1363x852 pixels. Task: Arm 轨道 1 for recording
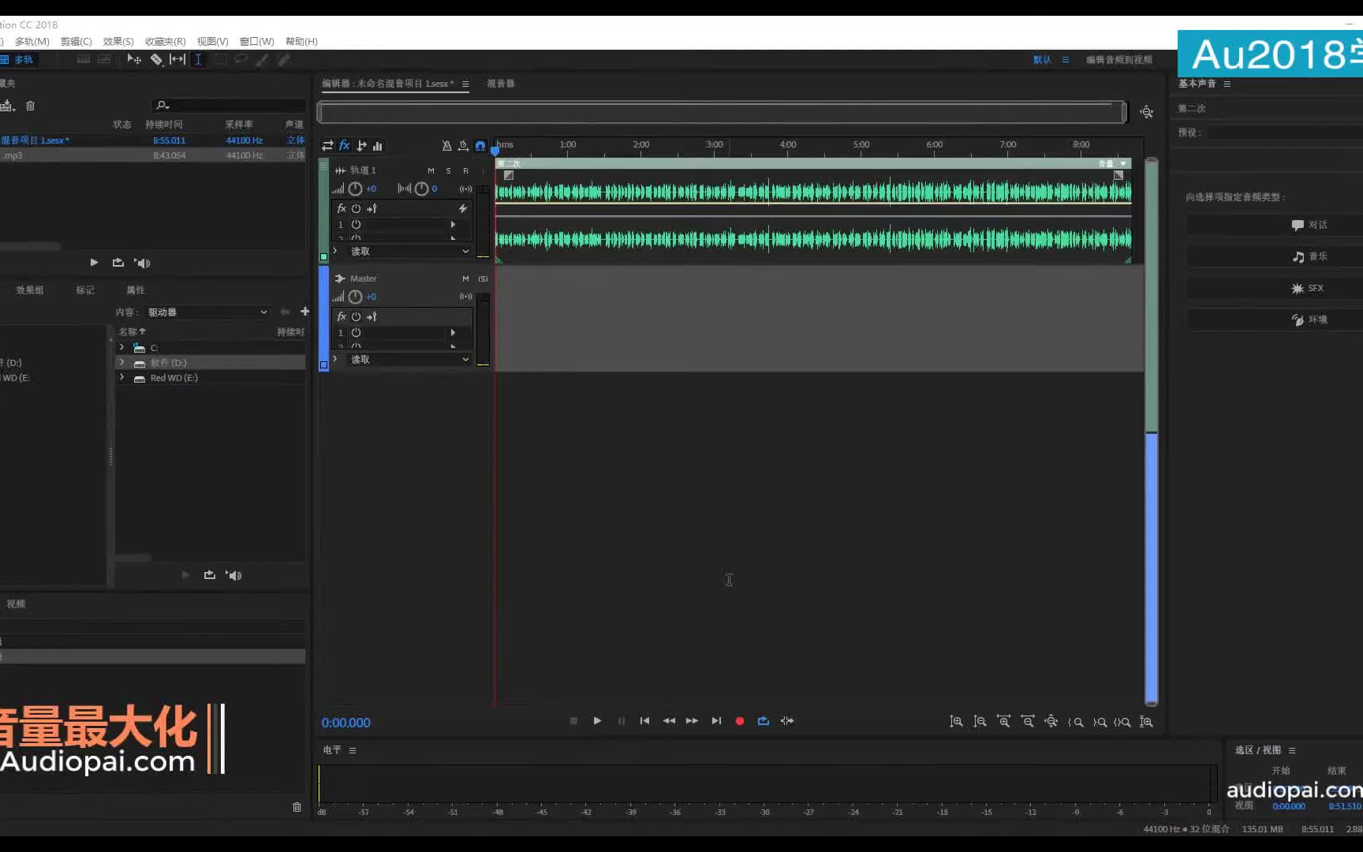[465, 170]
